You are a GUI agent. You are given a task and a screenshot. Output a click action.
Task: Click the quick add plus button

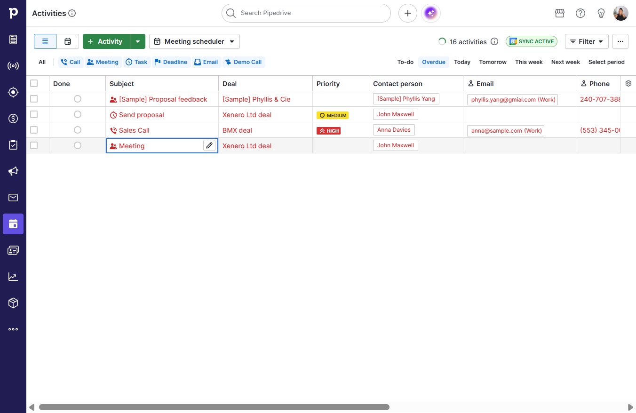pos(408,13)
